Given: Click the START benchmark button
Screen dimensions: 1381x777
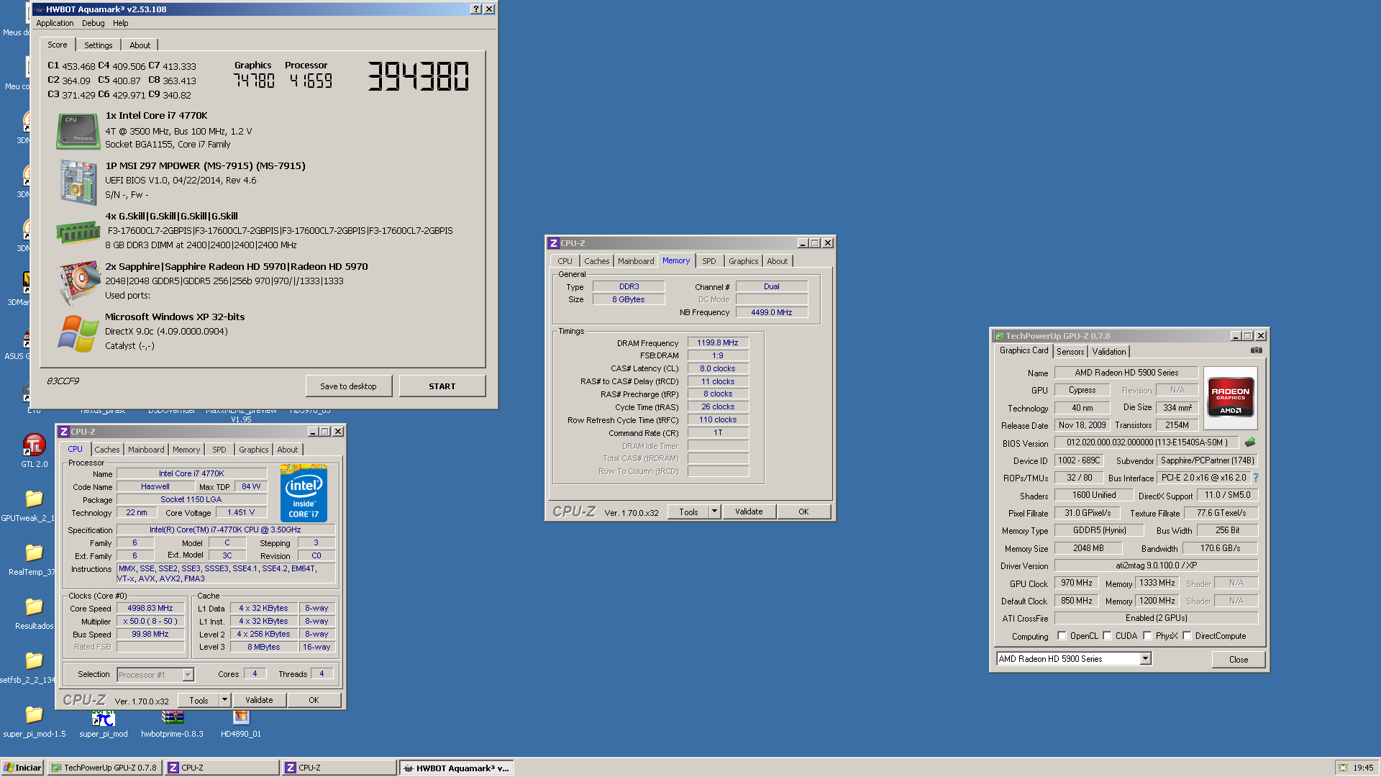Looking at the screenshot, I should (442, 386).
